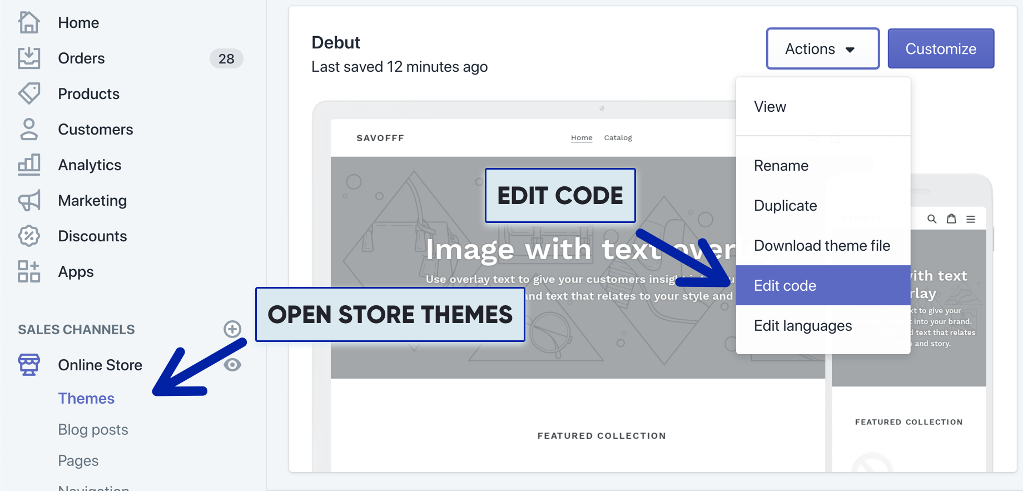Open Apps section
This screenshot has height=491, width=1023.
[76, 272]
